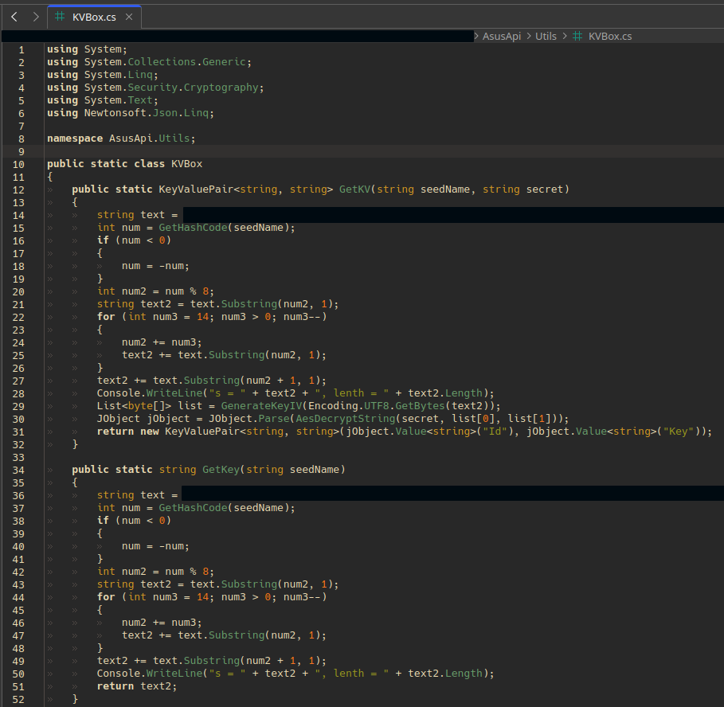This screenshot has height=707, width=724.
Task: Click 'AesDecryptString' on line 30
Action: coord(346,419)
